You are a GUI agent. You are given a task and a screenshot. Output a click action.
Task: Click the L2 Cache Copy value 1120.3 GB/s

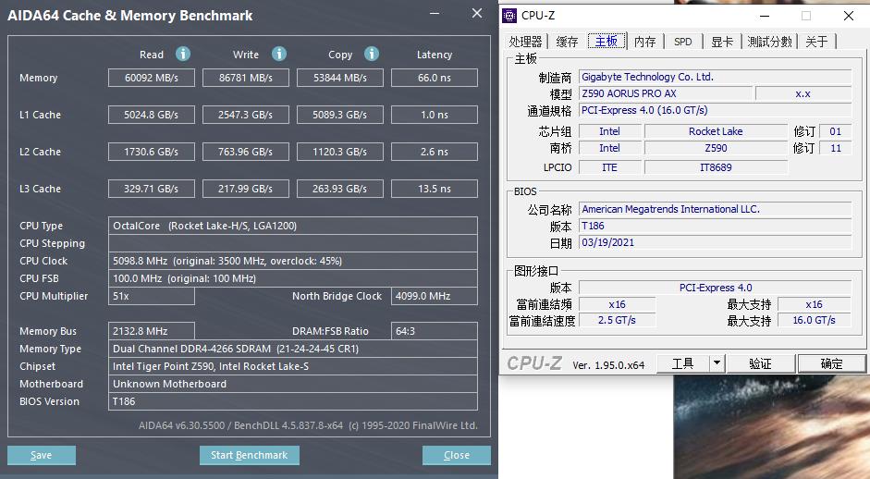click(x=340, y=152)
